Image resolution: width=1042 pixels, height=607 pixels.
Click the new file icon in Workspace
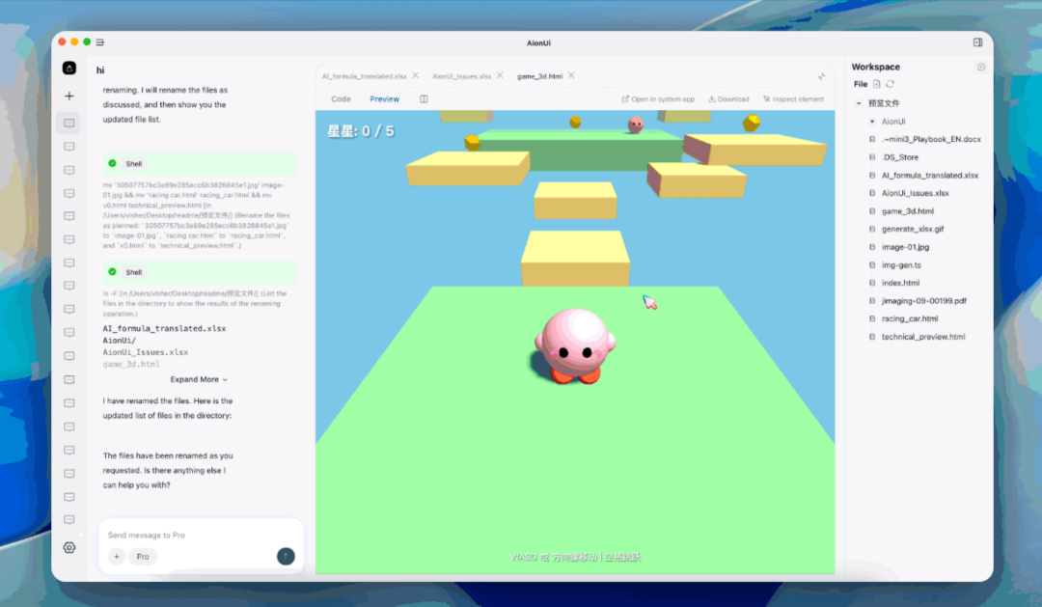click(877, 85)
